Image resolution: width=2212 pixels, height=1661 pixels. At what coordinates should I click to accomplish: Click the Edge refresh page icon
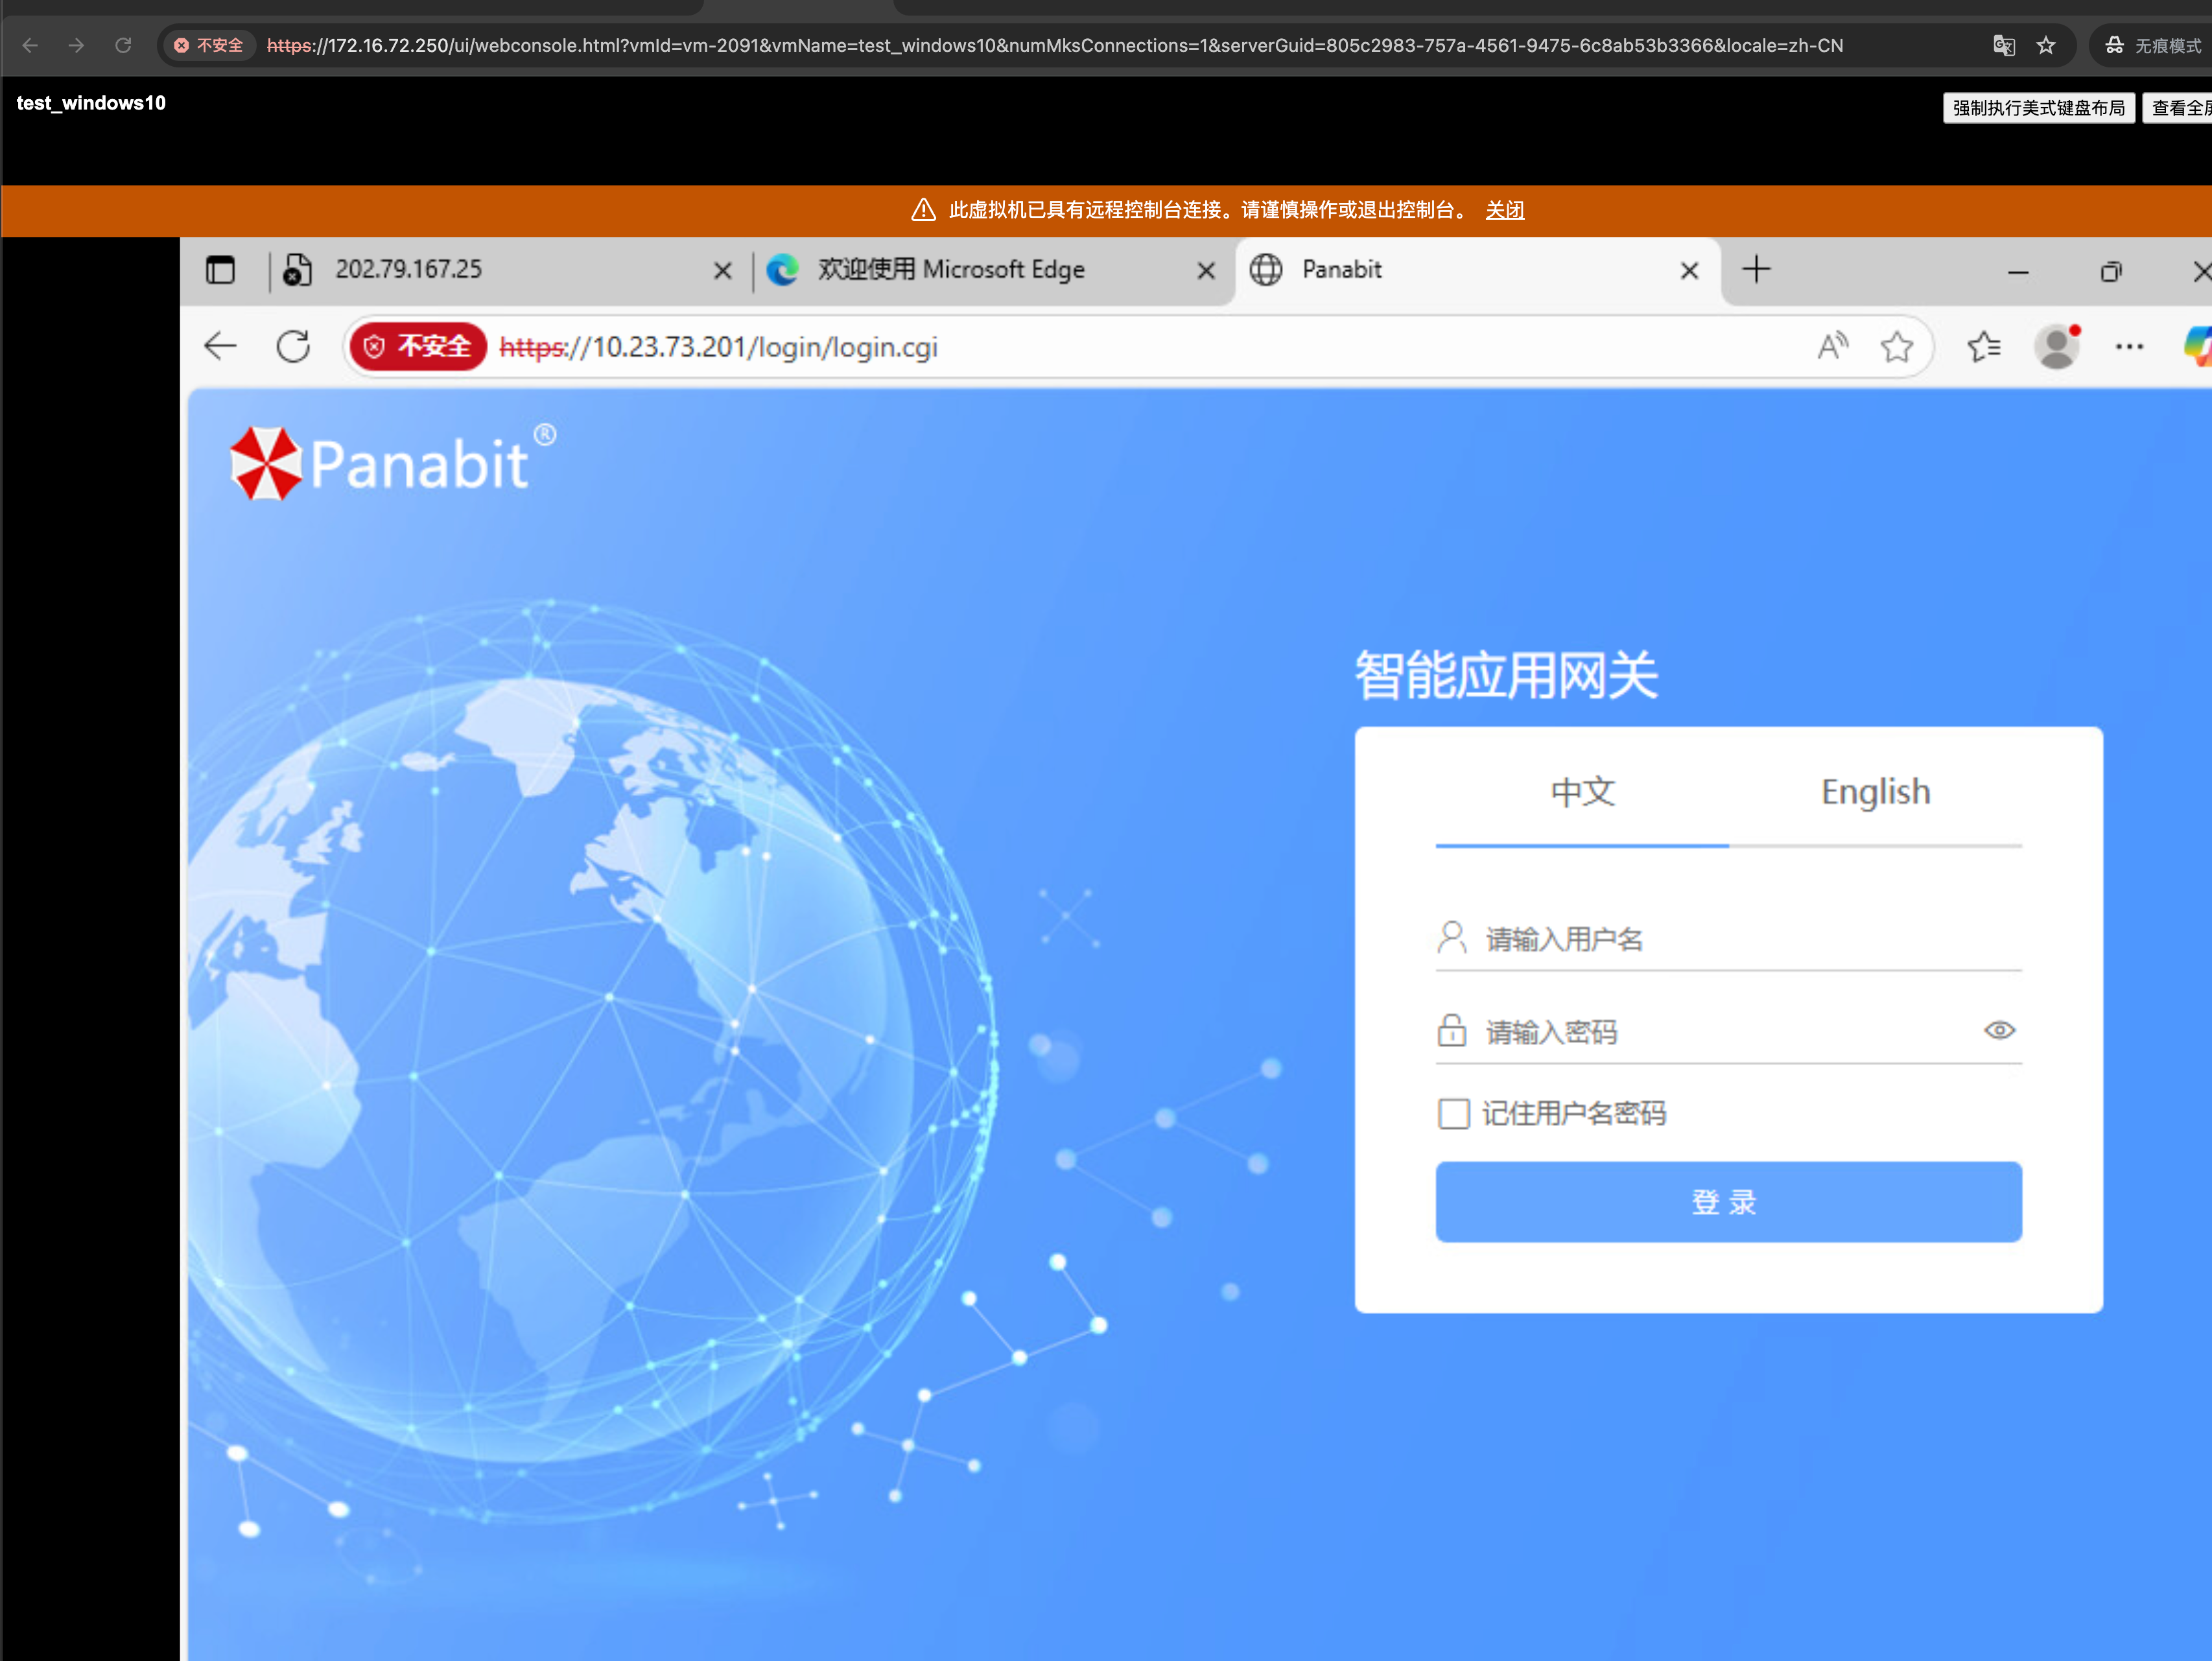pyautogui.click(x=293, y=347)
